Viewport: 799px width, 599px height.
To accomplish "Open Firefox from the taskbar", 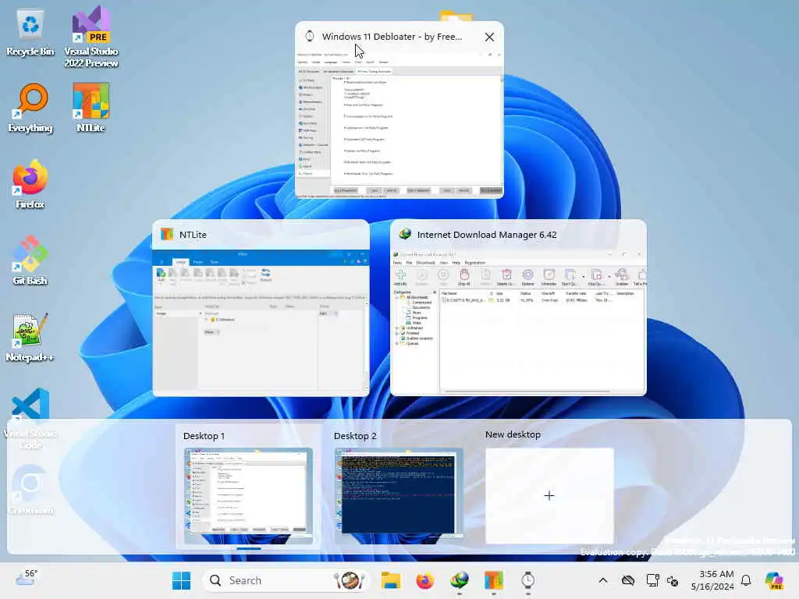I will coord(425,580).
